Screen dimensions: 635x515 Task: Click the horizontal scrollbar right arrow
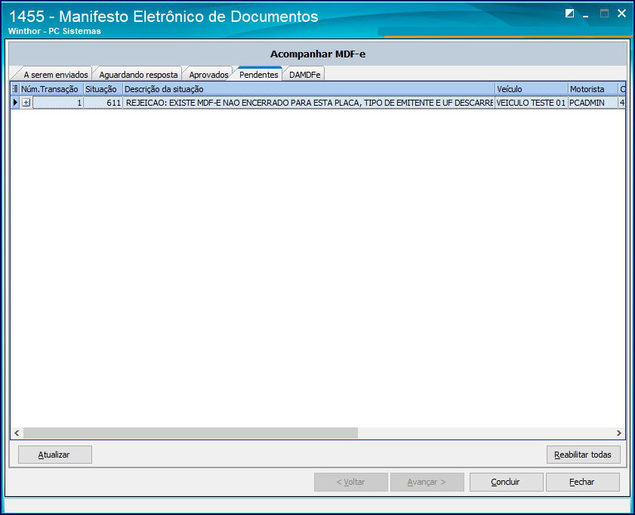(x=619, y=433)
